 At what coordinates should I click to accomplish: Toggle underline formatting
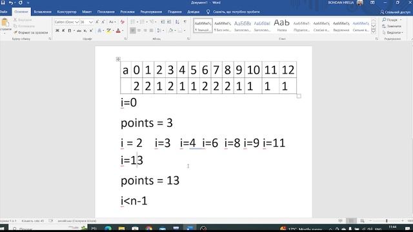pos(70,31)
